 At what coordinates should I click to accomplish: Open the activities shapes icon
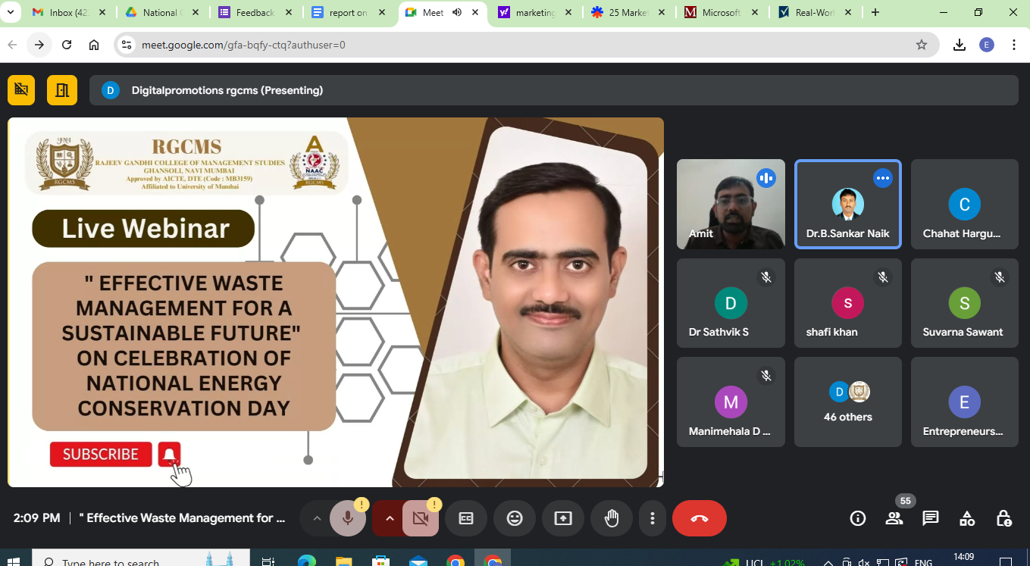(966, 518)
